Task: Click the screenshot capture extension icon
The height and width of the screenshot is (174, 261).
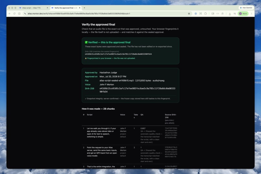Action: tap(200, 14)
